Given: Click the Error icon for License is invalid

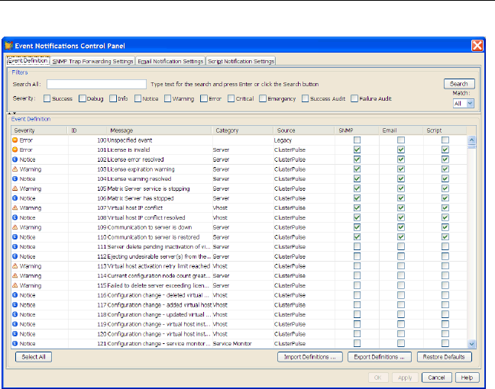Looking at the screenshot, I should click(15, 150).
